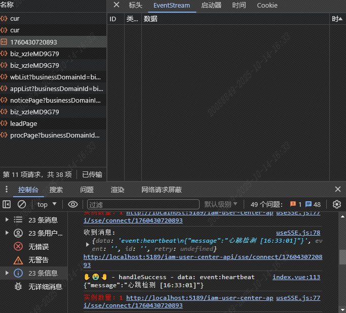Open the useSSE.js:78 source link
The height and width of the screenshot is (313, 346).
pyautogui.click(x=301, y=233)
